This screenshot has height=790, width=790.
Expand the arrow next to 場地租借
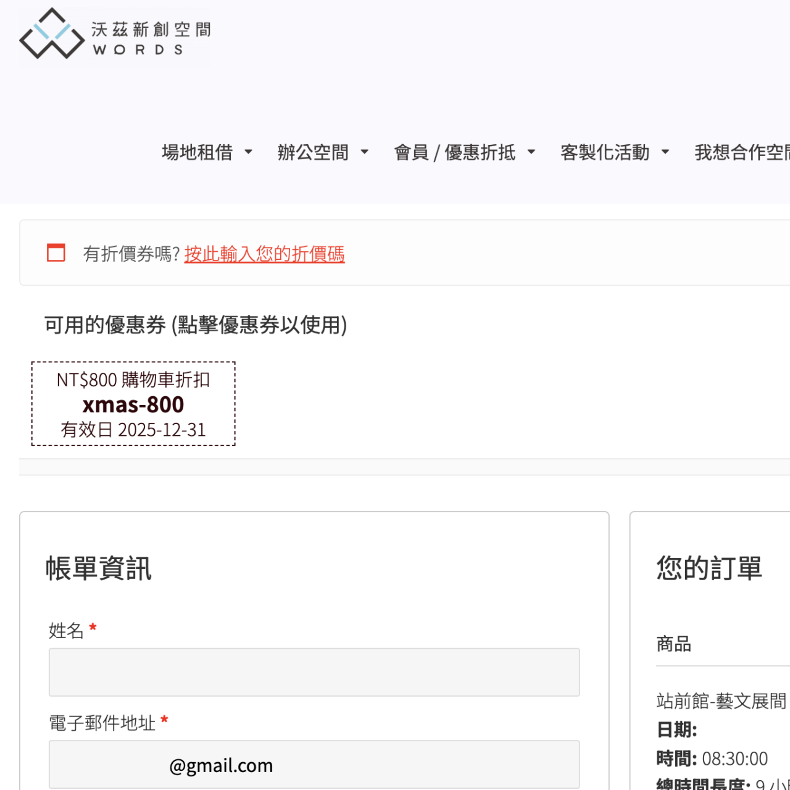pyautogui.click(x=249, y=152)
